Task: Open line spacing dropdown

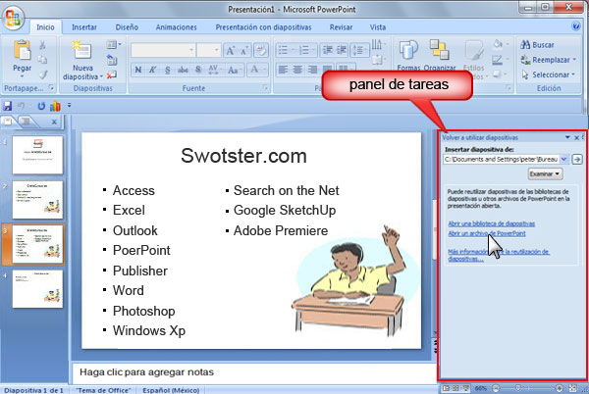Action: [x=360, y=50]
